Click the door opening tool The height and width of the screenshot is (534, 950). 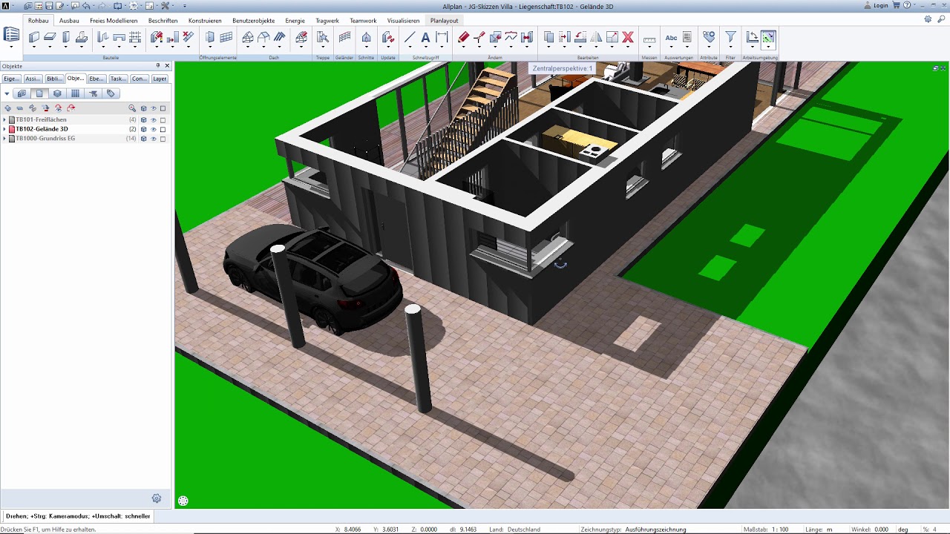(210, 37)
